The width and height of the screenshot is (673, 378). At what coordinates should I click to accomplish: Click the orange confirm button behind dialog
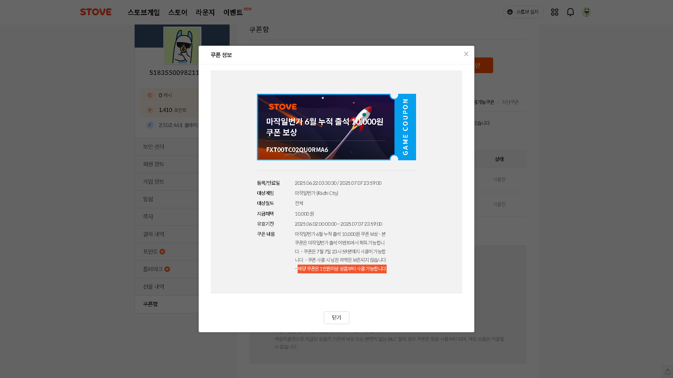coord(484,65)
